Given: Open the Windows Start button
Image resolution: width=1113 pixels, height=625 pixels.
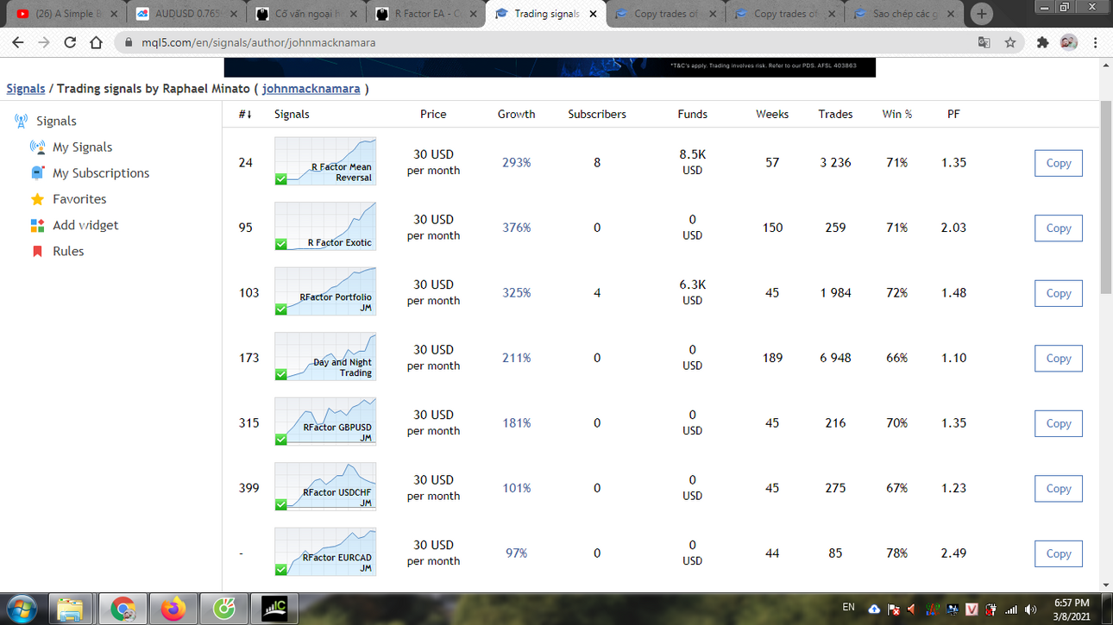Looking at the screenshot, I should point(22,609).
